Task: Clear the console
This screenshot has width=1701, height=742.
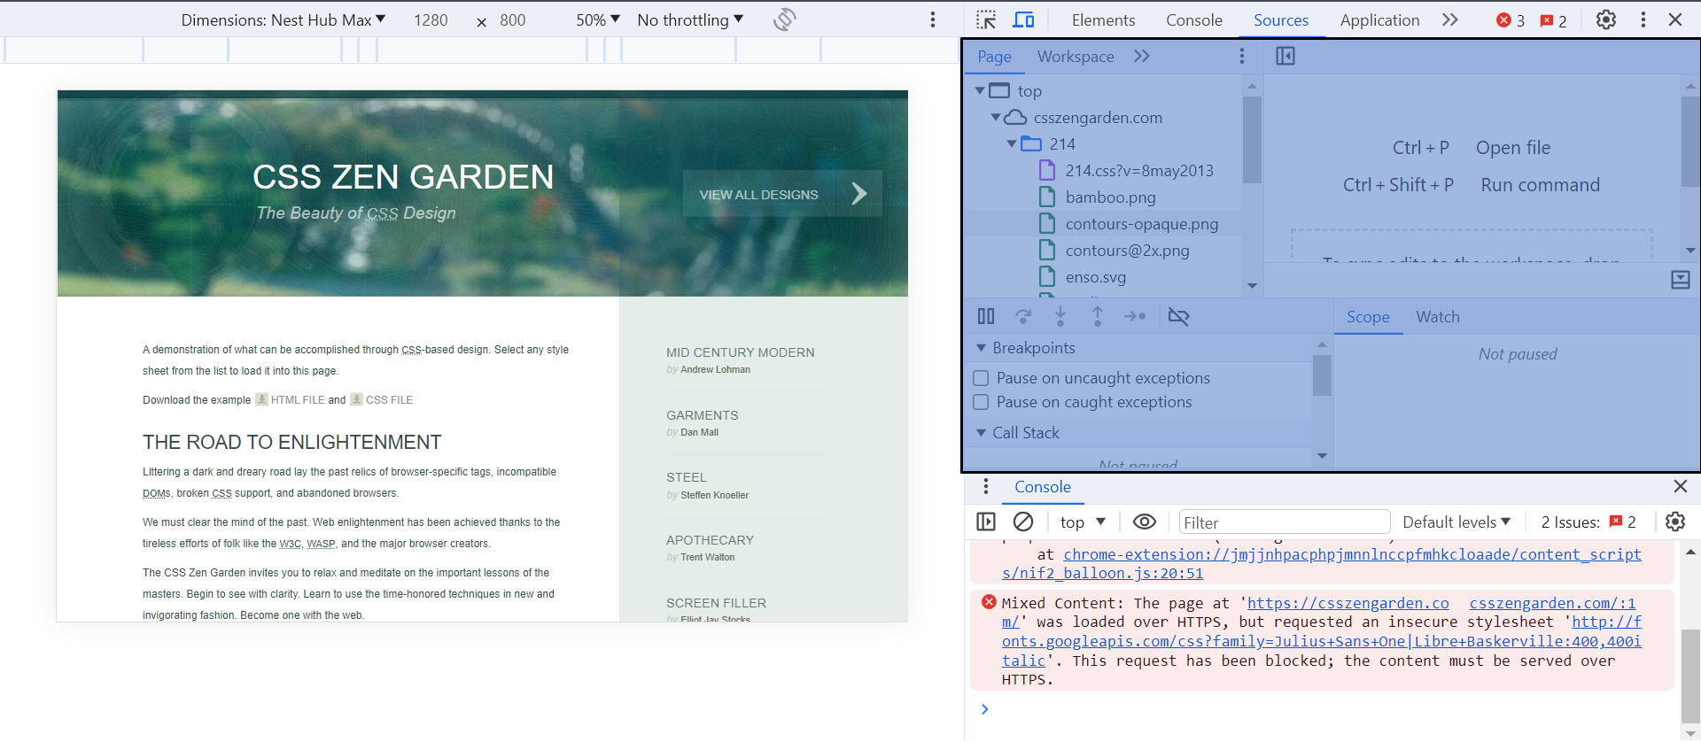Action: pyautogui.click(x=1023, y=522)
